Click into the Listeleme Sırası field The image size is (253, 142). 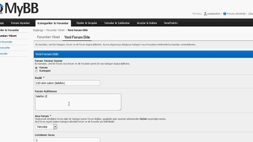click(x=68, y=140)
